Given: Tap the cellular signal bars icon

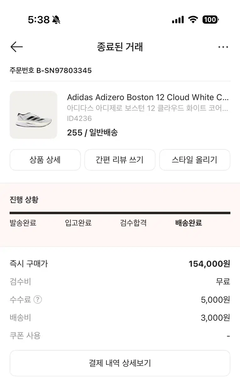Looking at the screenshot, I should click(178, 20).
